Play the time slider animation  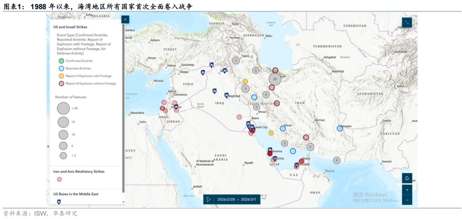point(208,199)
